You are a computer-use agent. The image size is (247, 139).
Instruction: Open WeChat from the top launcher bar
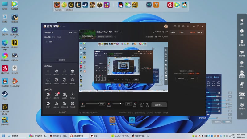(128, 5)
